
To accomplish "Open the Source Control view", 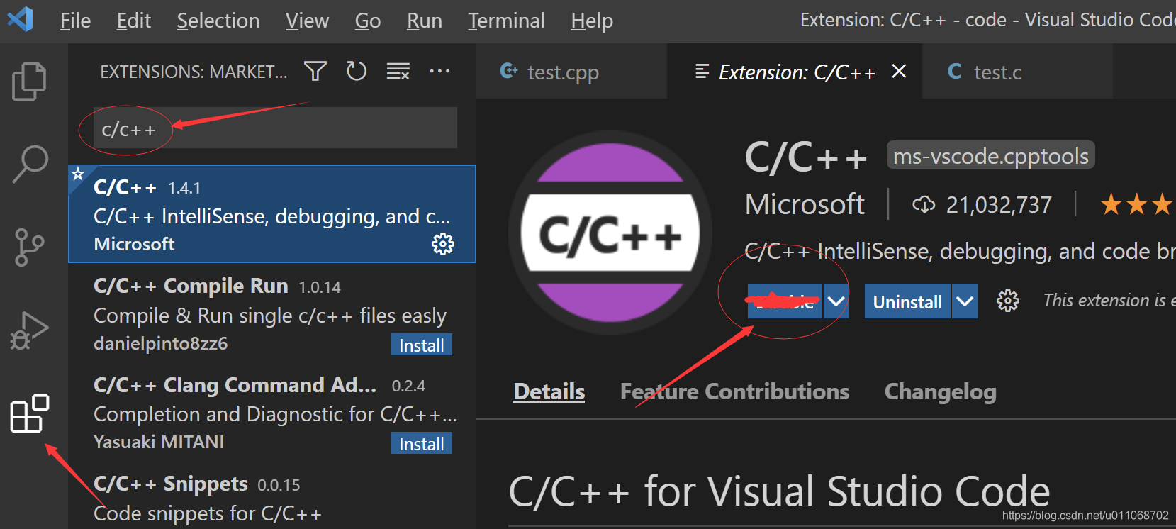I will pyautogui.click(x=29, y=247).
